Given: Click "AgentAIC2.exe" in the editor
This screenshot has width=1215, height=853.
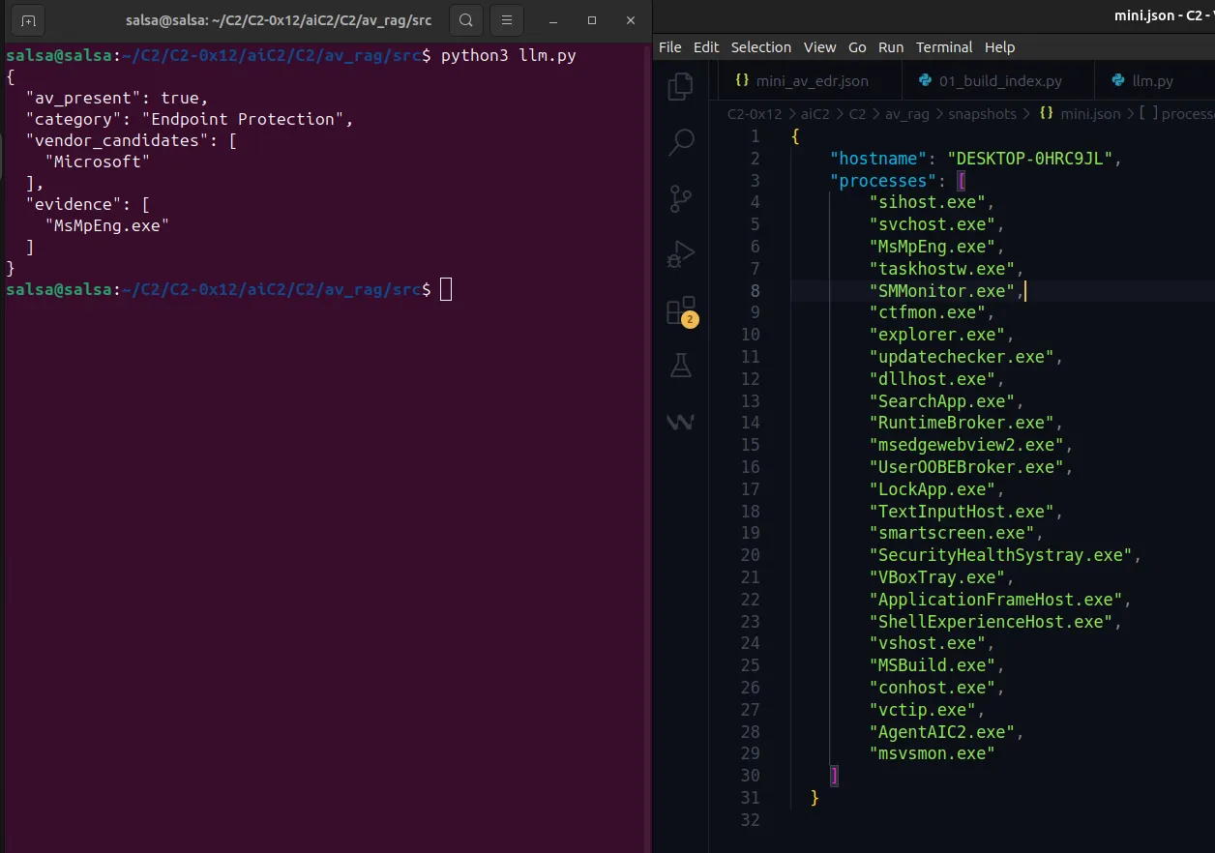Looking at the screenshot, I should point(941,732).
